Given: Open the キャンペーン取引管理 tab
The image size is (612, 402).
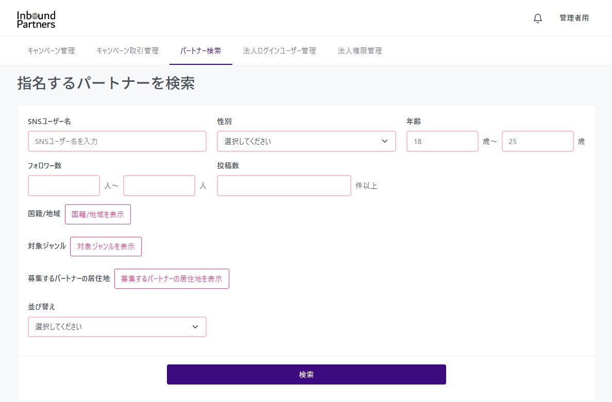Looking at the screenshot, I should click(127, 51).
